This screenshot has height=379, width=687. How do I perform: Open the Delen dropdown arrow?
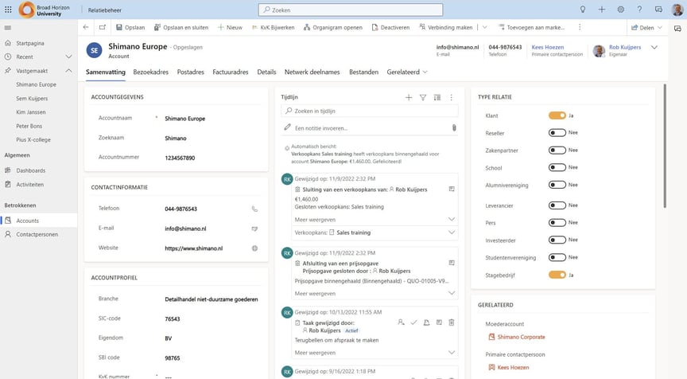click(x=660, y=27)
